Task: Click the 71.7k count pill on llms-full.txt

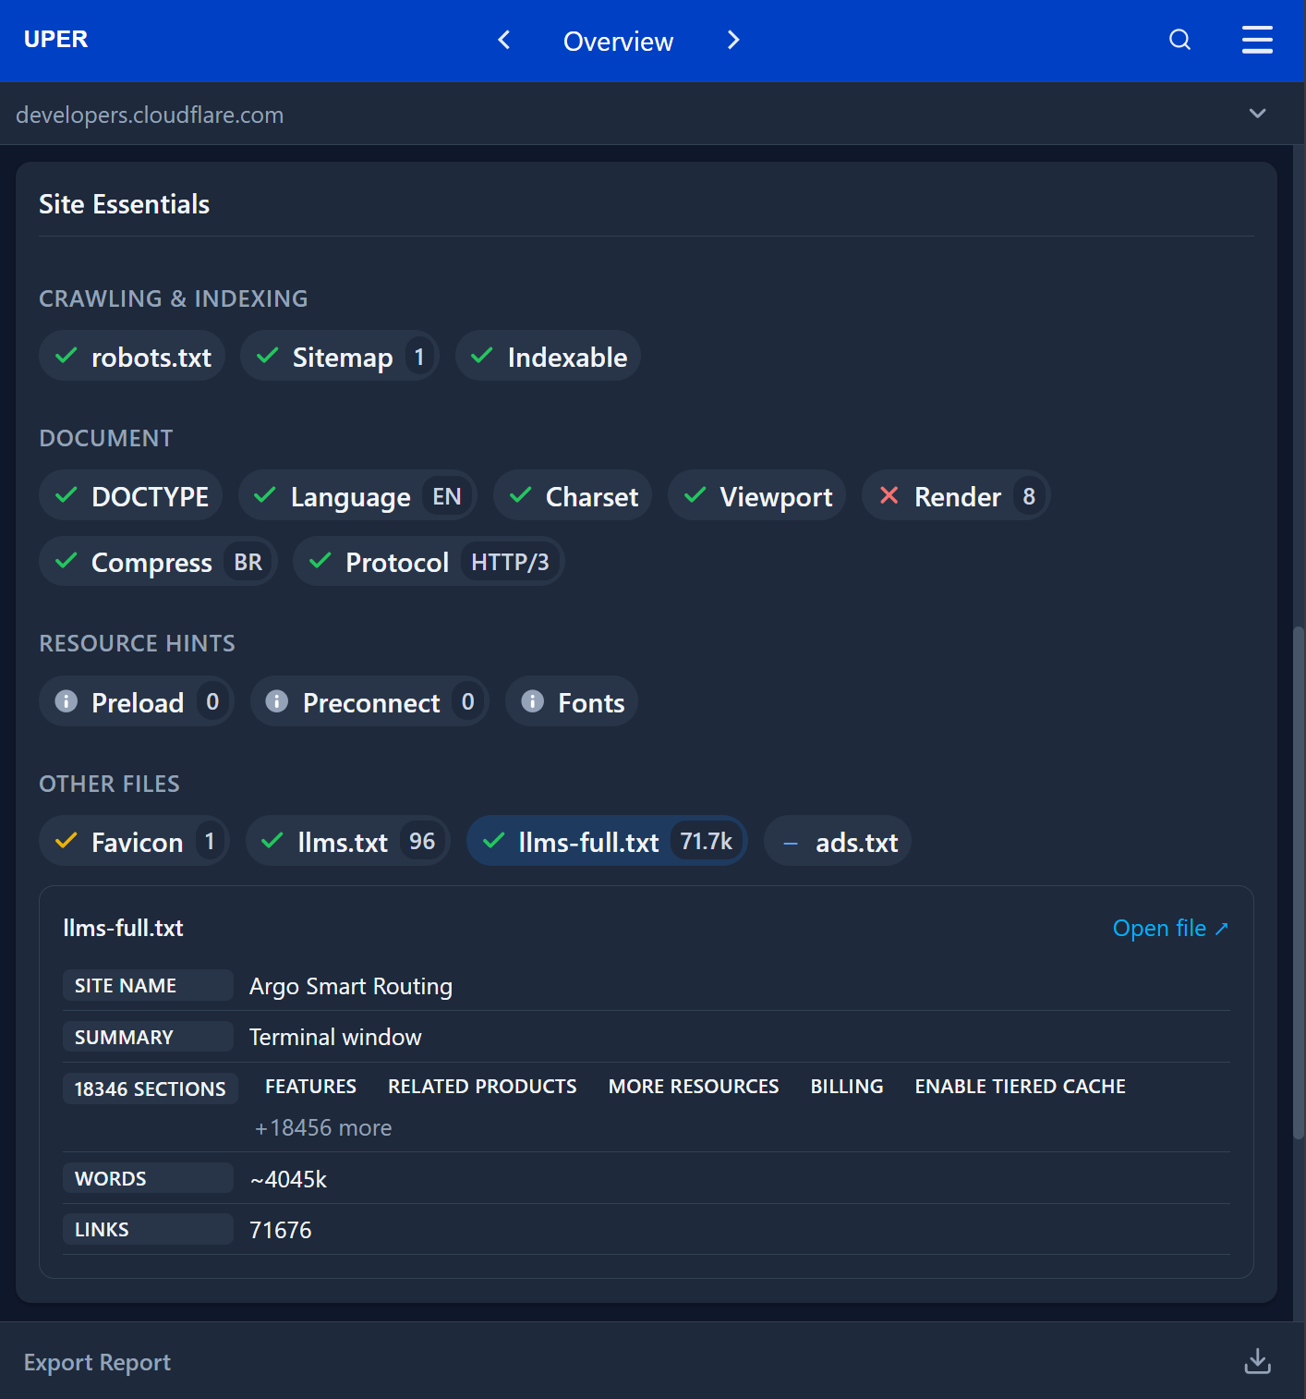Action: [x=707, y=841]
